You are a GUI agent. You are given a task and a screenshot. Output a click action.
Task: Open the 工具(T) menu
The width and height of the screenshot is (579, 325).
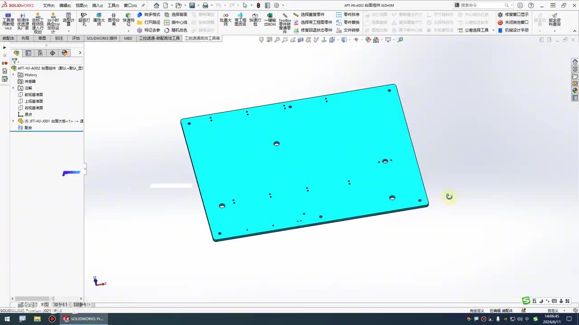click(x=114, y=5)
